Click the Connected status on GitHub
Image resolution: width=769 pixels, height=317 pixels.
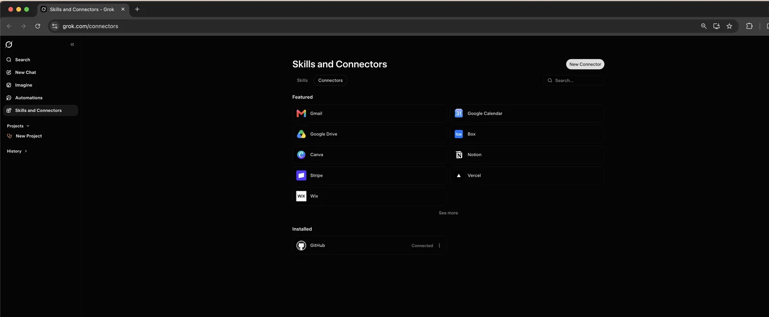tap(422, 245)
